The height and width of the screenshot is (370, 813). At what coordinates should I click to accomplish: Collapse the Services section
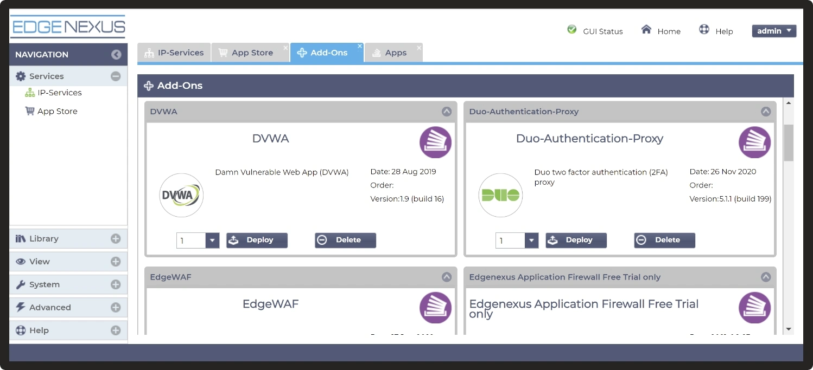point(116,76)
